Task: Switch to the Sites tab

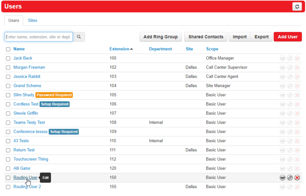Action: (33, 20)
